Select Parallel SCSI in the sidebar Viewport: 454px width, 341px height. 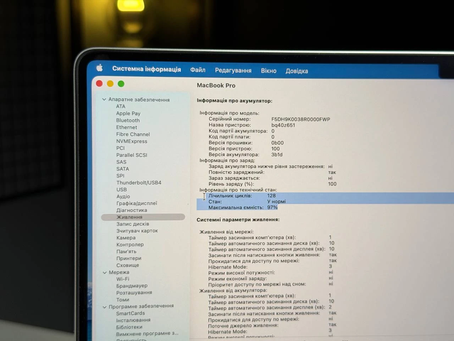(x=132, y=155)
